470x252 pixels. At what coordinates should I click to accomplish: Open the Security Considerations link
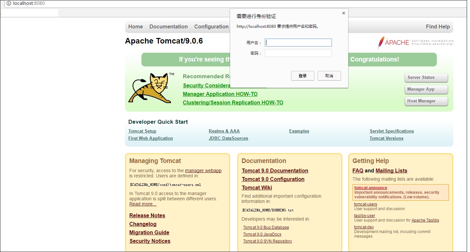coord(206,86)
